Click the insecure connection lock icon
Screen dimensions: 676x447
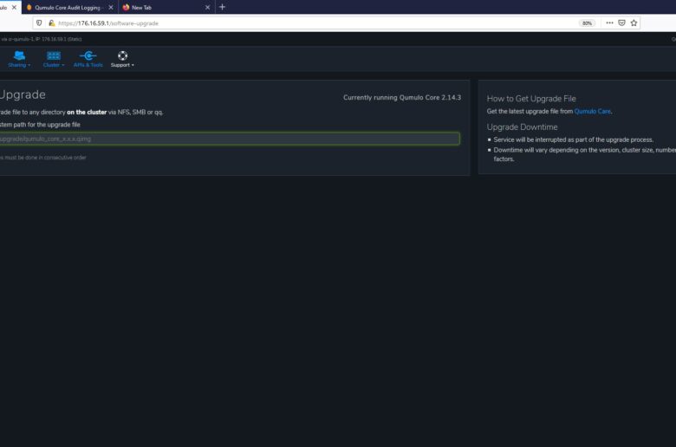52,23
